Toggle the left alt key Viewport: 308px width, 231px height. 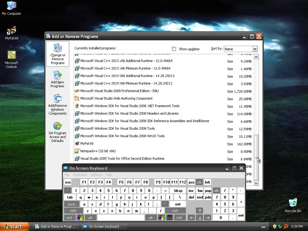pos(90,218)
